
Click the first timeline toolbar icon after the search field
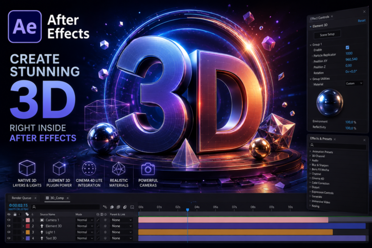pos(105,207)
